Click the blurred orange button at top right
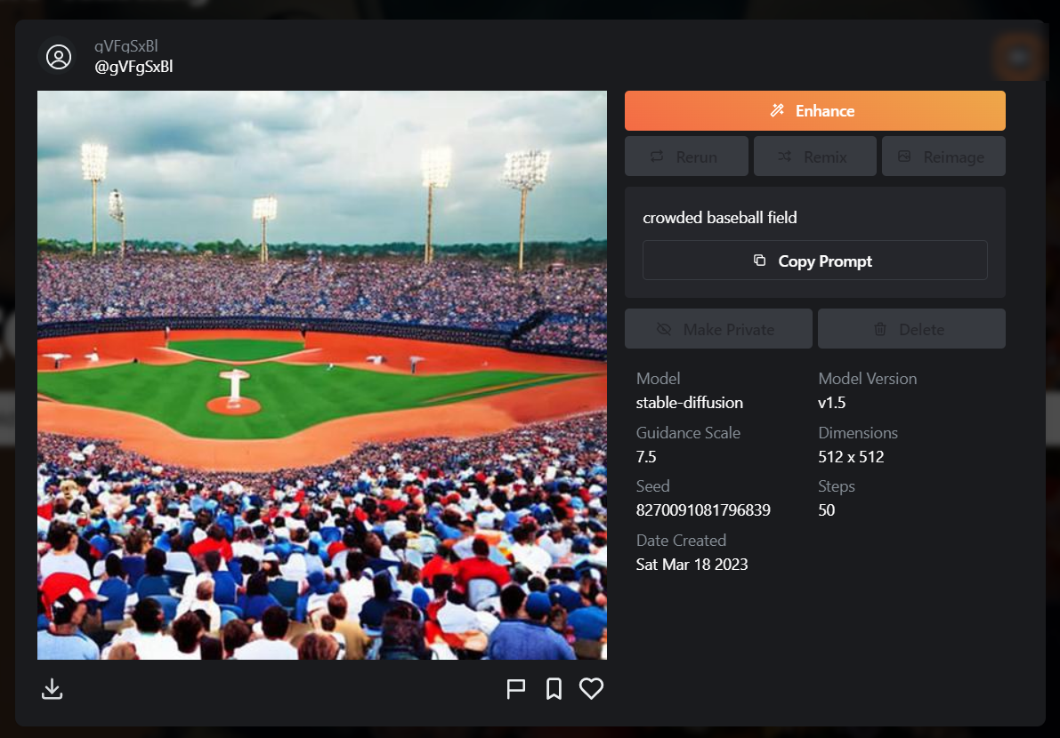Screen dimensions: 1060x738 click(1019, 58)
